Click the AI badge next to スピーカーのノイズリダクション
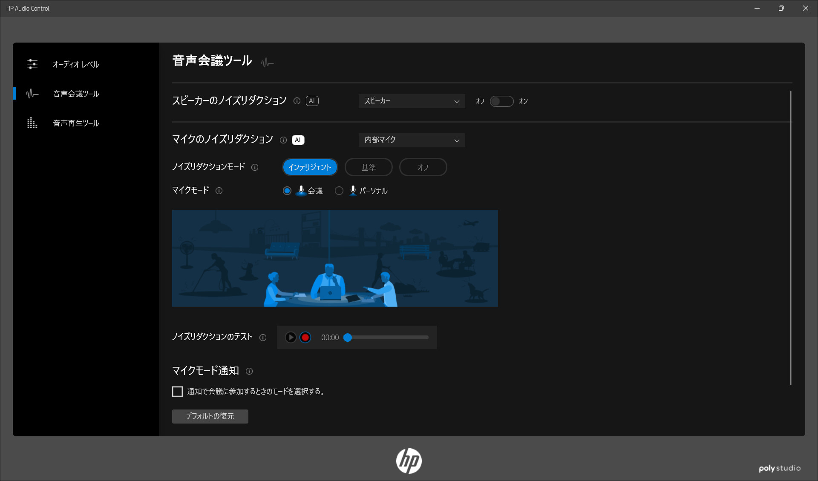 tap(312, 101)
